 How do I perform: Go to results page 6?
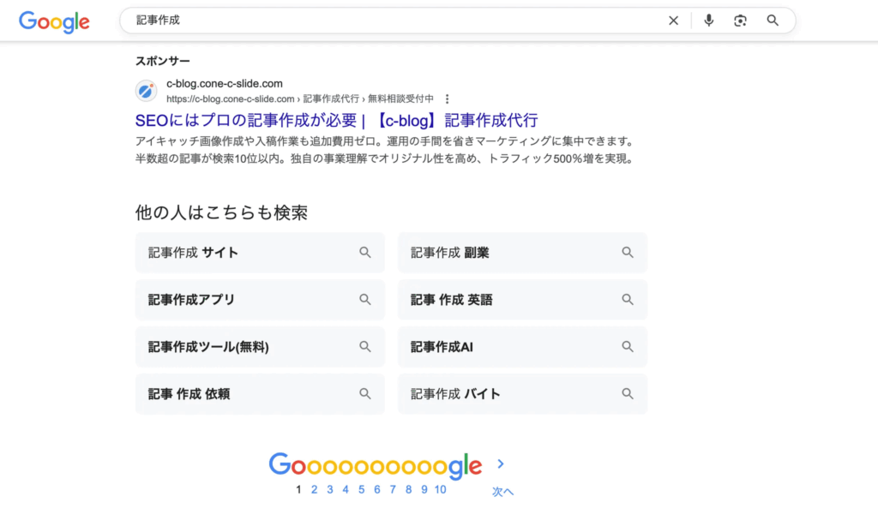tap(377, 490)
